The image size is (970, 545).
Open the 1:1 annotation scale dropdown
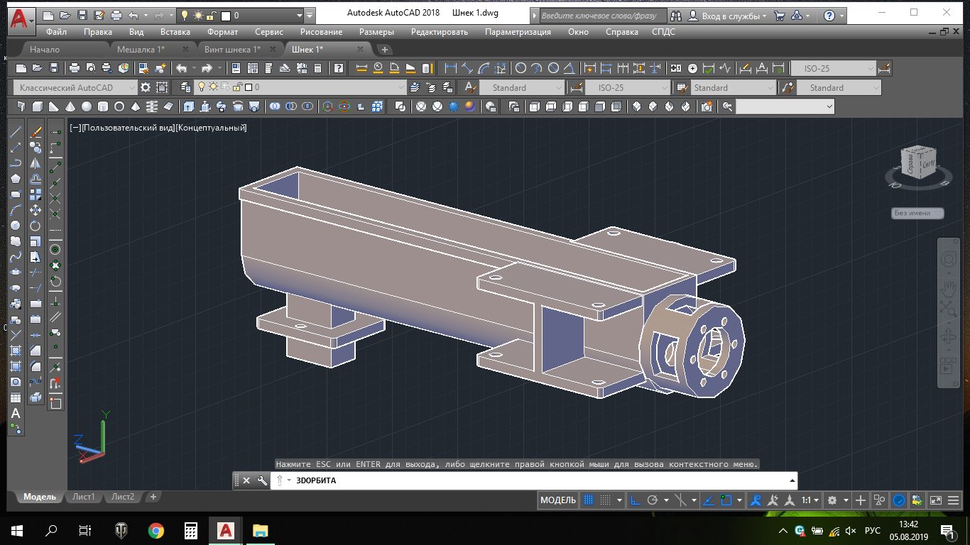click(x=810, y=500)
